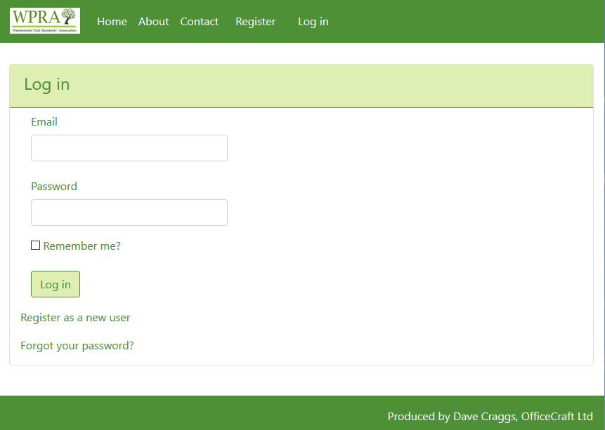Click Log in in the navigation bar

click(313, 22)
